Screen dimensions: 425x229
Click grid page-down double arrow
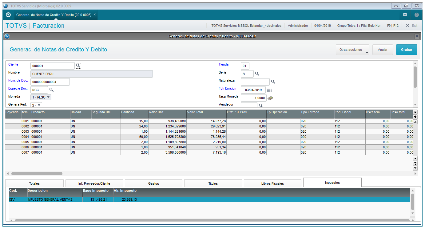tap(415, 163)
